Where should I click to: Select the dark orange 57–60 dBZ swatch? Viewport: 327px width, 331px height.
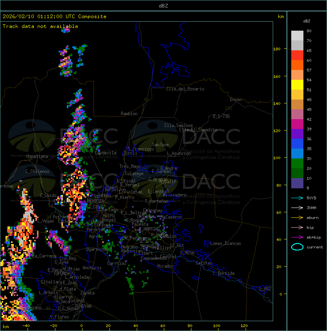(x=297, y=65)
